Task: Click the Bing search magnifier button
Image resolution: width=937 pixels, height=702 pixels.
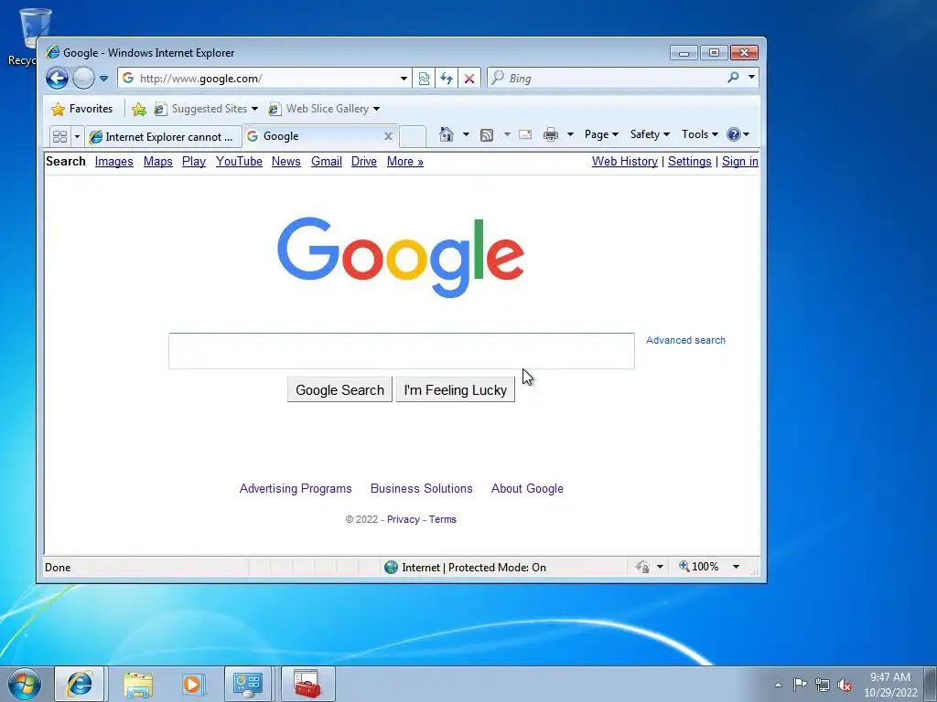Action: pos(733,78)
